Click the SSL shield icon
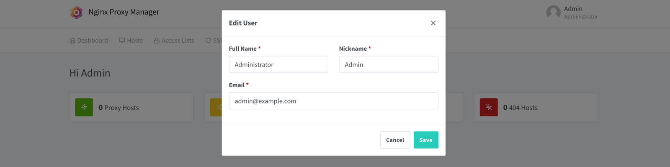The height and width of the screenshot is (167, 670). [x=208, y=41]
